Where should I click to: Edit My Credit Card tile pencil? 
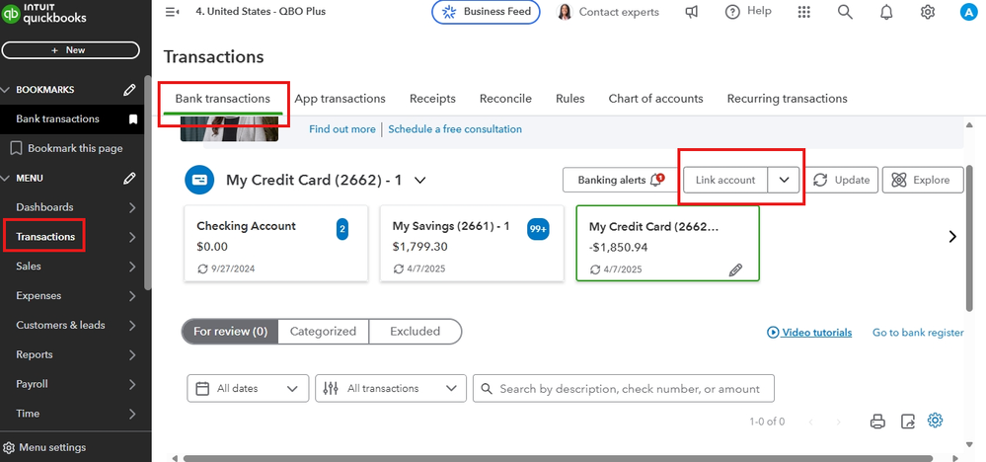735,269
